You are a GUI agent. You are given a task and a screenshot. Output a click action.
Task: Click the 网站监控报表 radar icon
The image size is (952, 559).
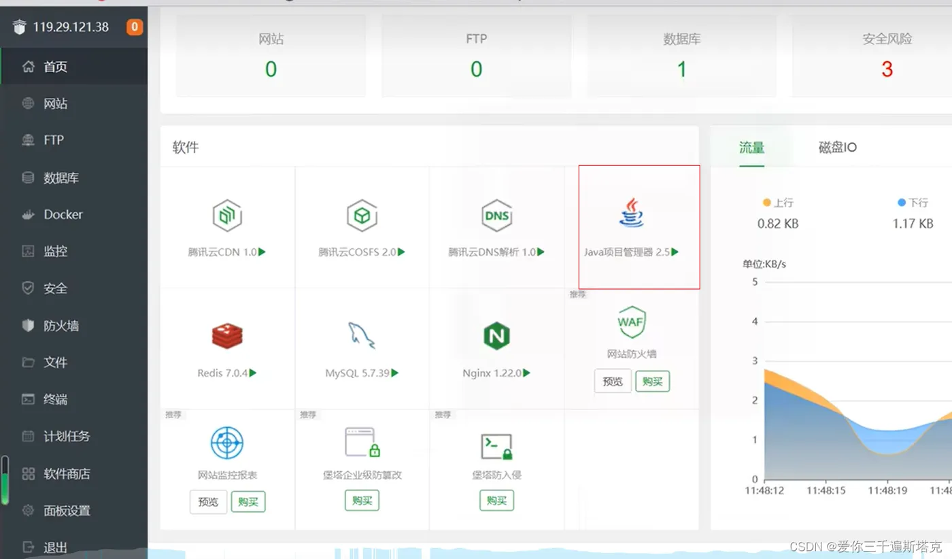227,443
